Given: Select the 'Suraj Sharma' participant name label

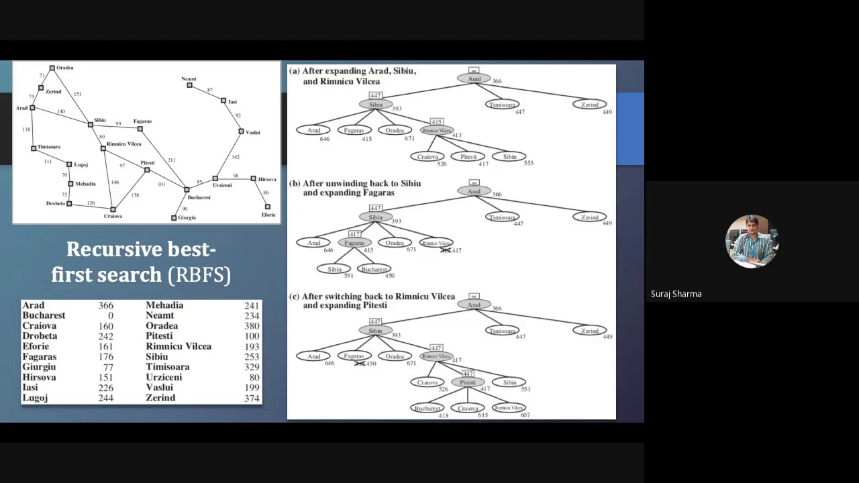Looking at the screenshot, I should [x=676, y=294].
